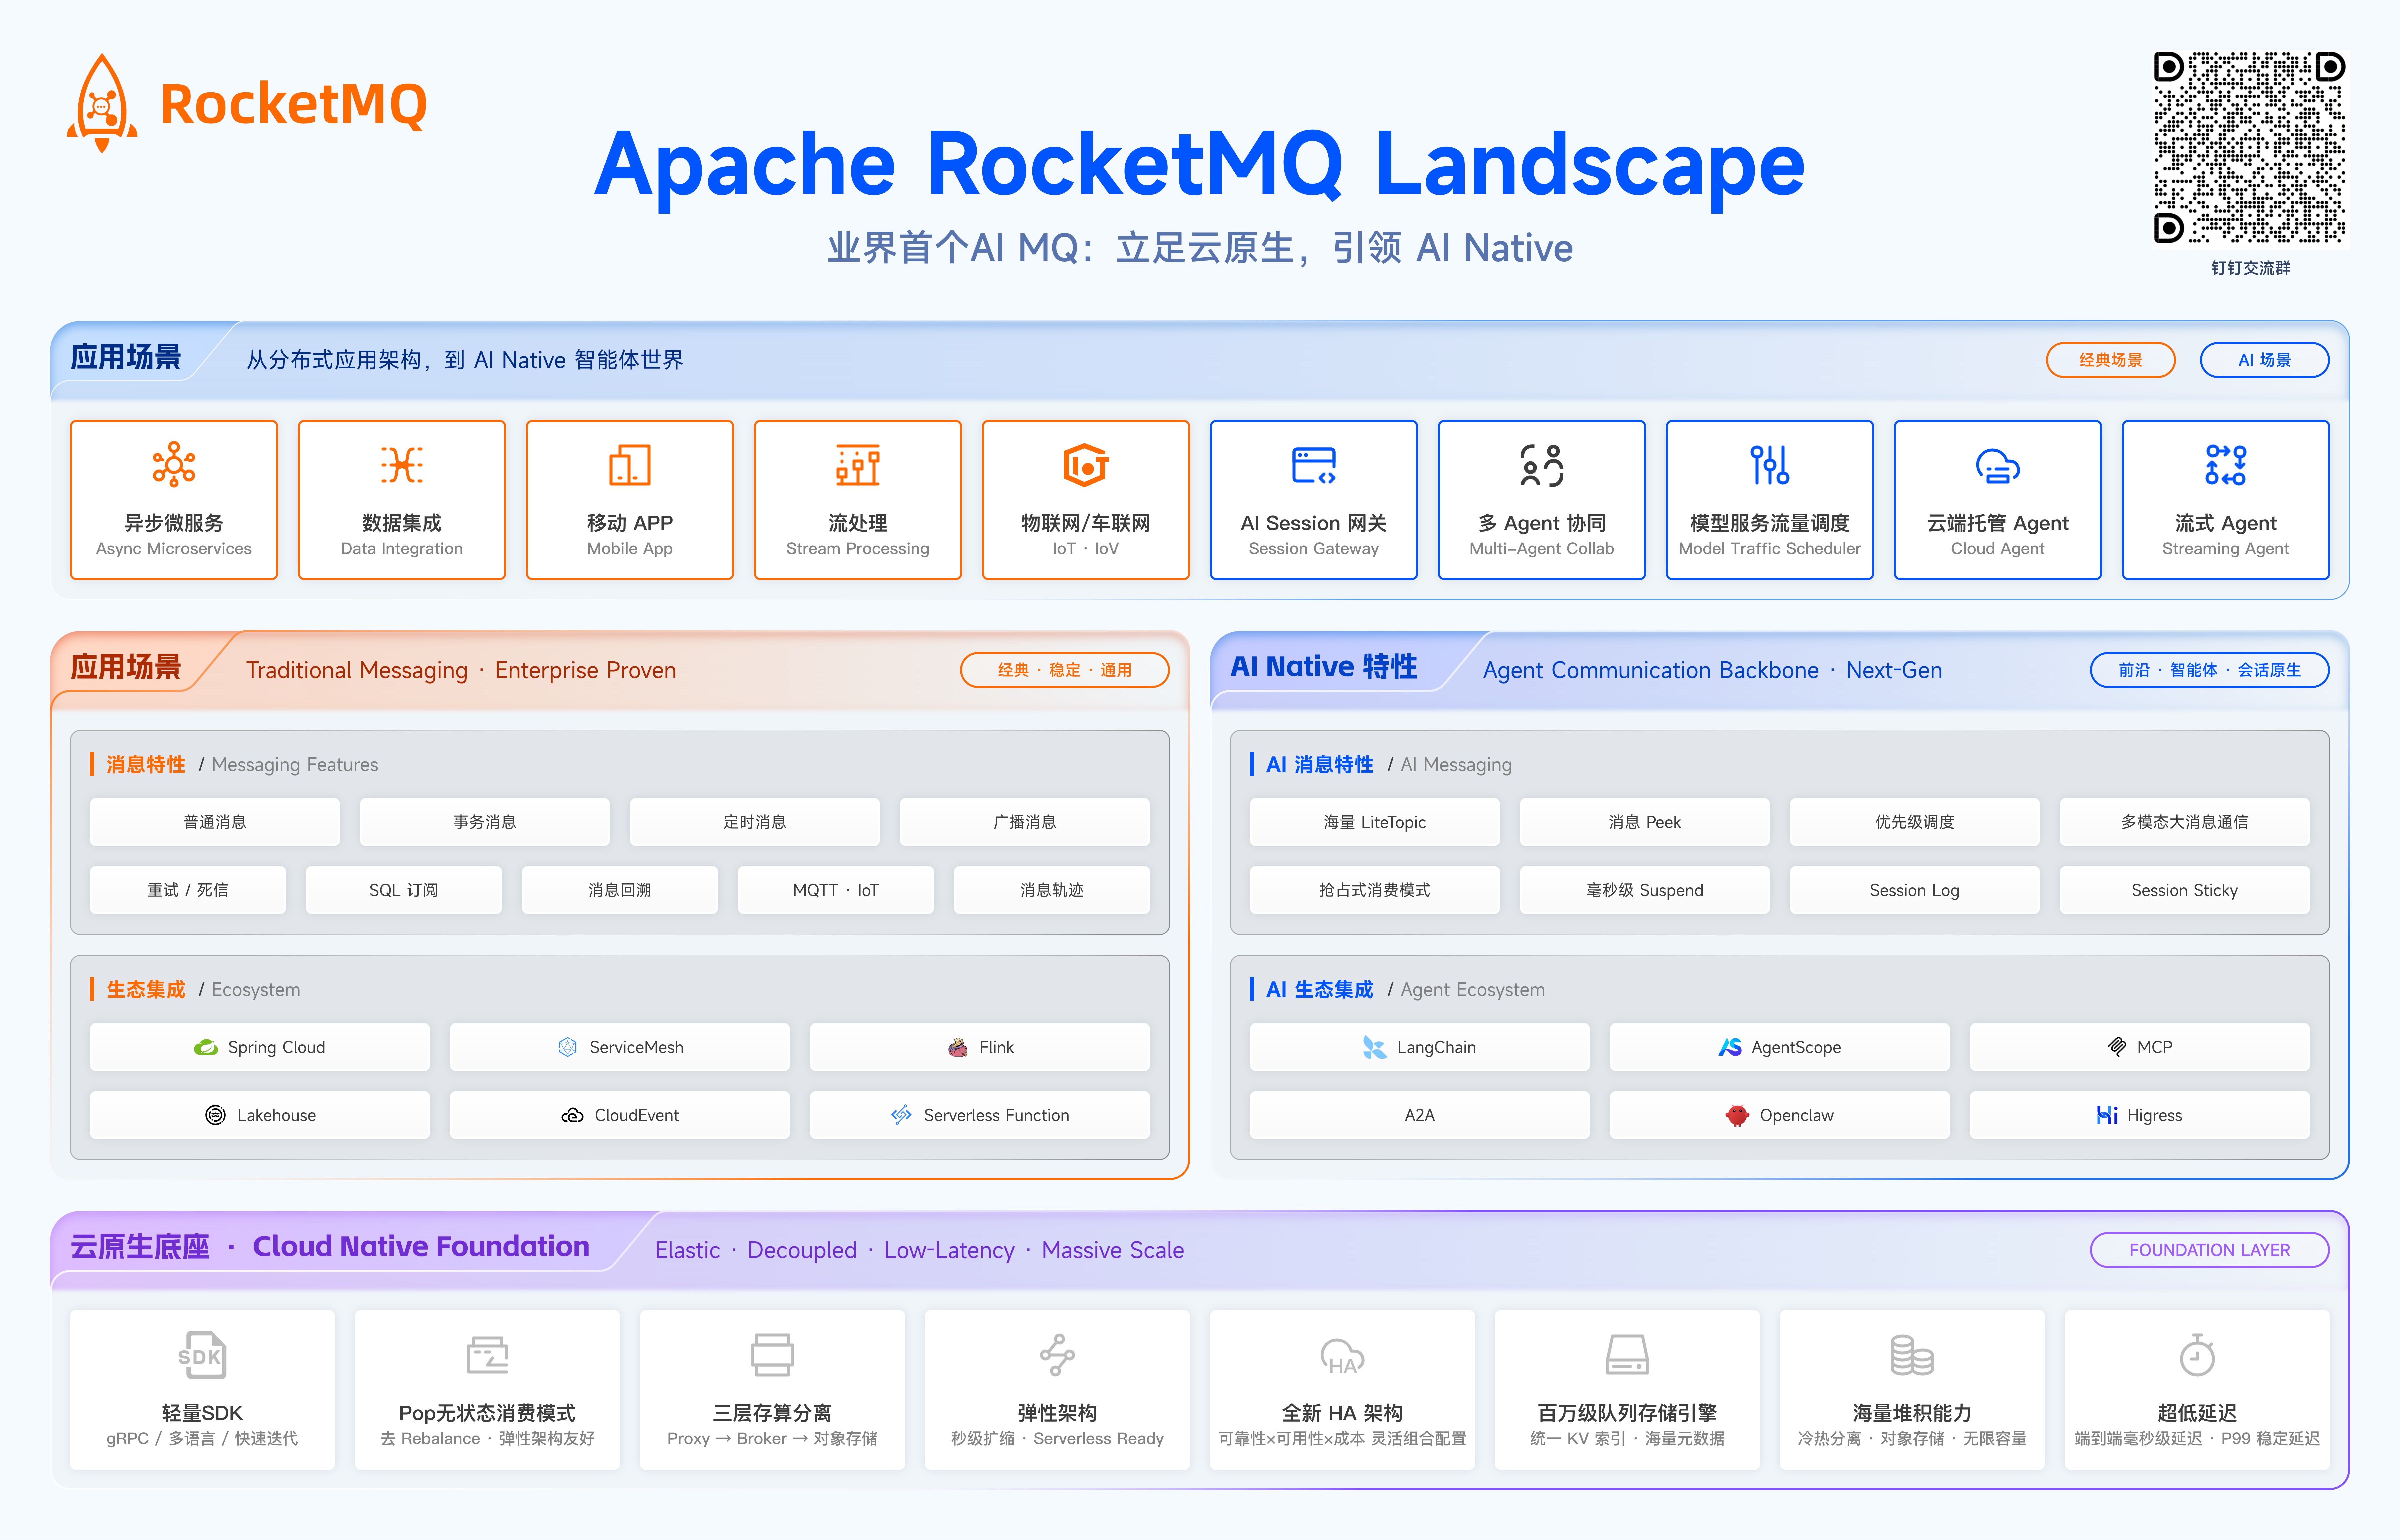Image resolution: width=2400 pixels, height=1540 pixels.
Task: Click the Session Sticky feature box
Action: click(x=2185, y=890)
